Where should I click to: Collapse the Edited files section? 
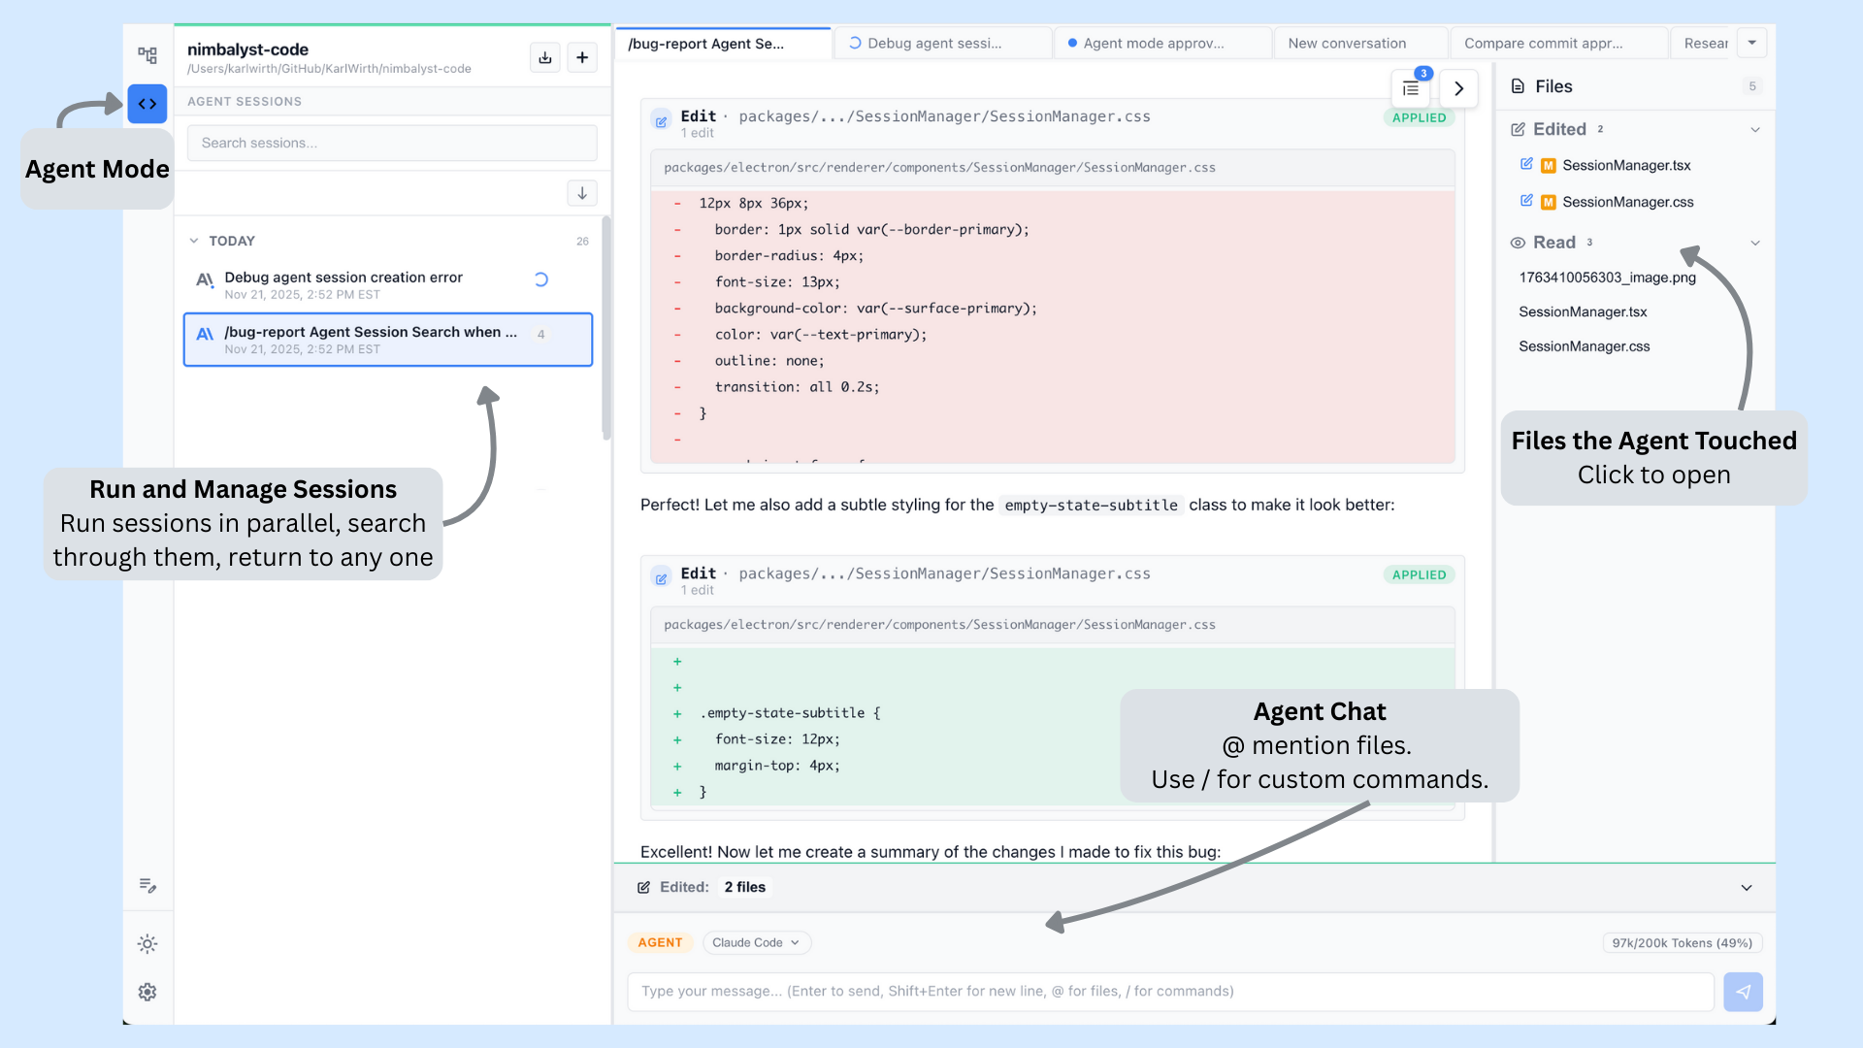pos(1754,130)
